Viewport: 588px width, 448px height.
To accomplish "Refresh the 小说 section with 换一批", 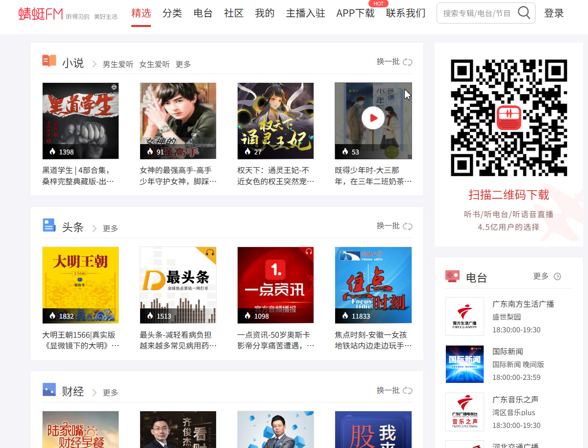I will (x=394, y=62).
